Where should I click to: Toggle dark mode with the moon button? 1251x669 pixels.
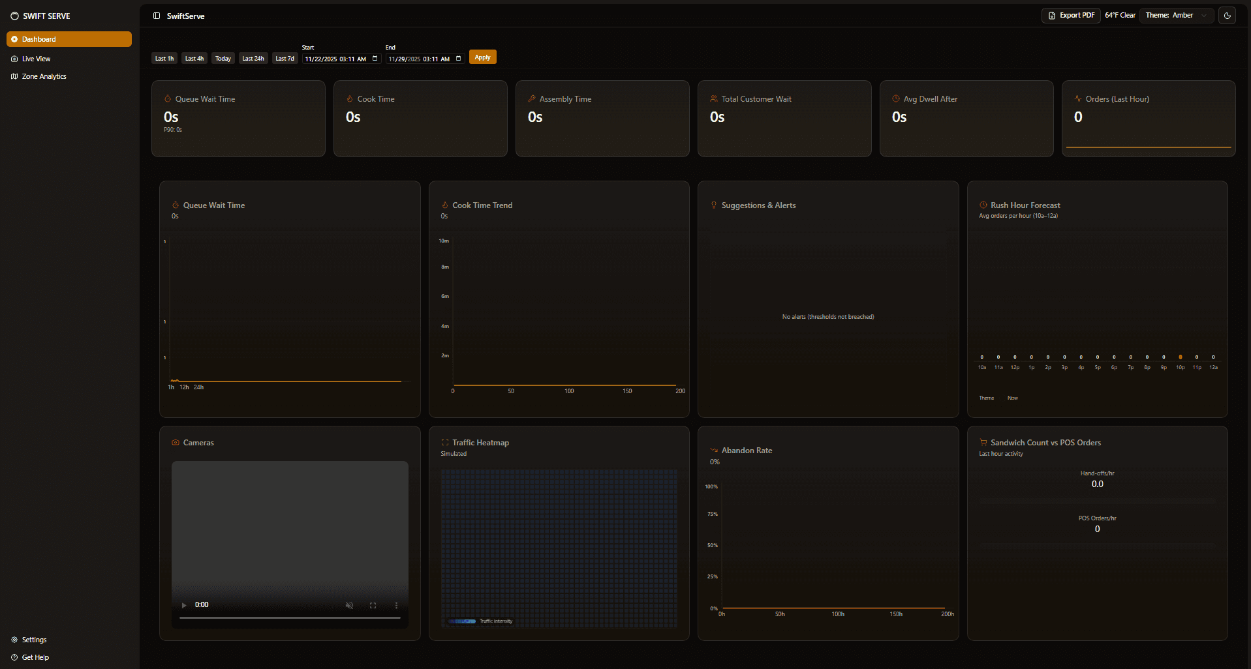click(x=1227, y=15)
